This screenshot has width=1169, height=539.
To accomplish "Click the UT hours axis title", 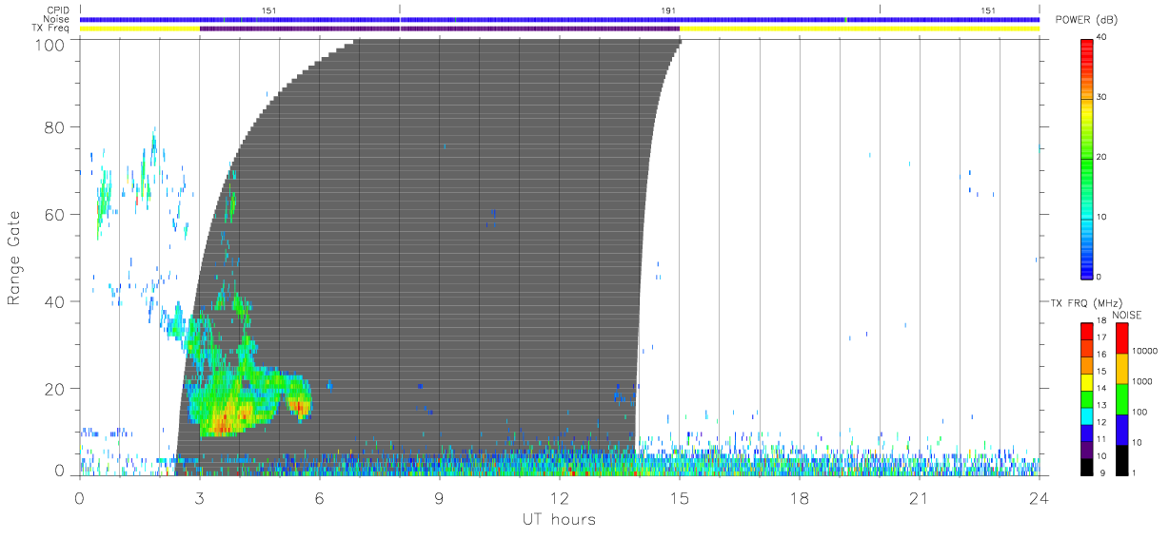I will tap(558, 520).
